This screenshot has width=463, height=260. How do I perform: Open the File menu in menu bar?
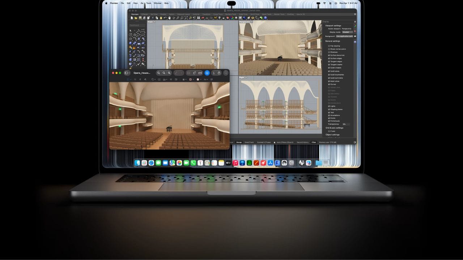coord(122,3)
